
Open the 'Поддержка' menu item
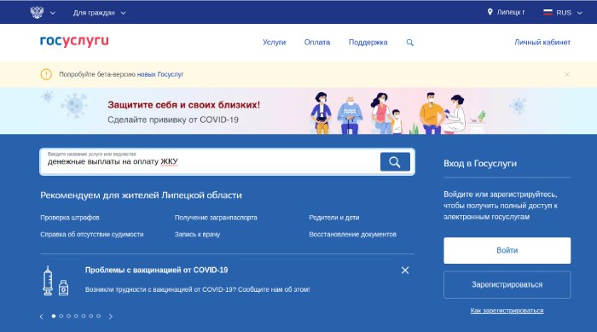pos(368,43)
